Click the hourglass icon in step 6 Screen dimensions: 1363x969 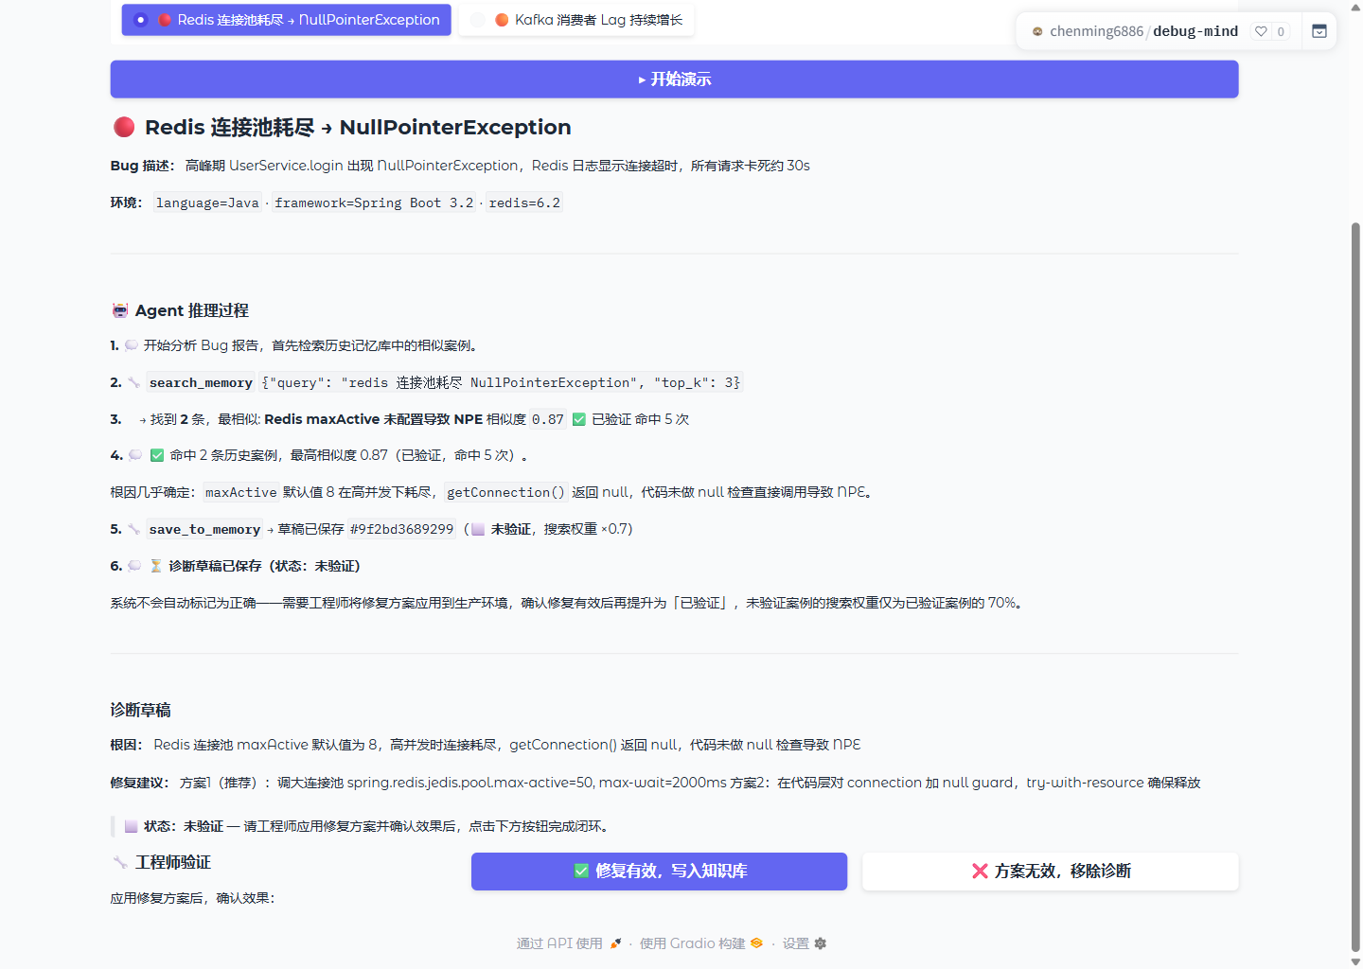tap(156, 566)
